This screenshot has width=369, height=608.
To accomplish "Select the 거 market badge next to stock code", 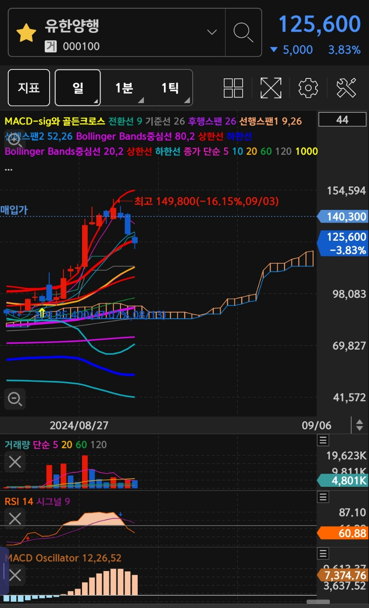I will point(51,46).
